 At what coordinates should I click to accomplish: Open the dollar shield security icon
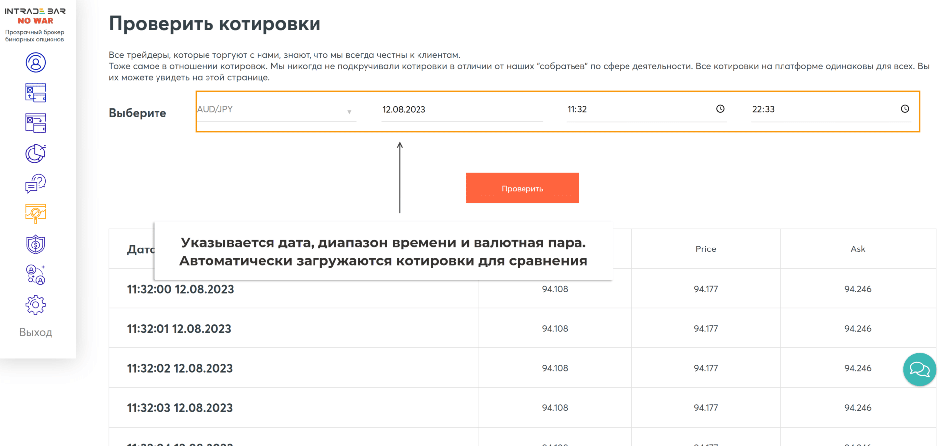[35, 245]
